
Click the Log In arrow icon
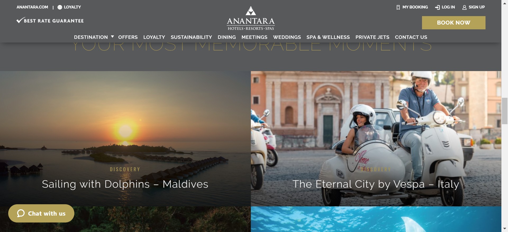coord(437,7)
